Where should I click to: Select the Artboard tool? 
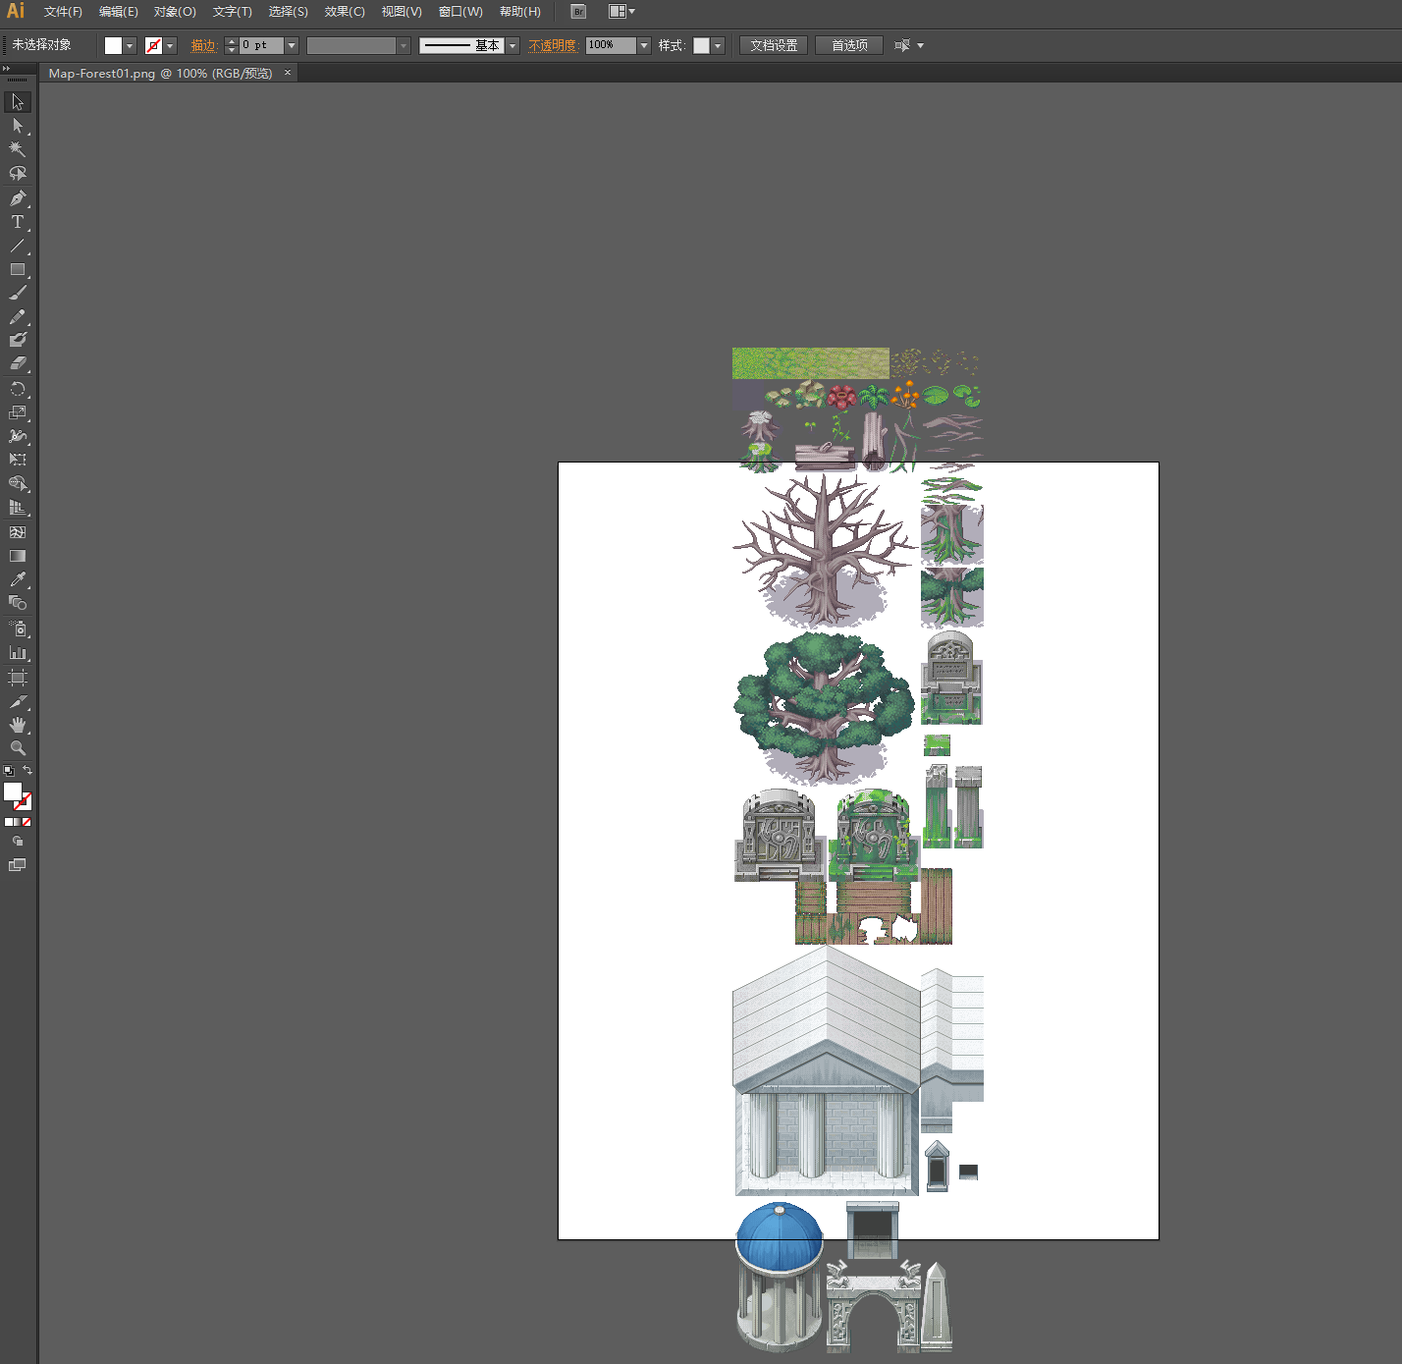(x=18, y=678)
